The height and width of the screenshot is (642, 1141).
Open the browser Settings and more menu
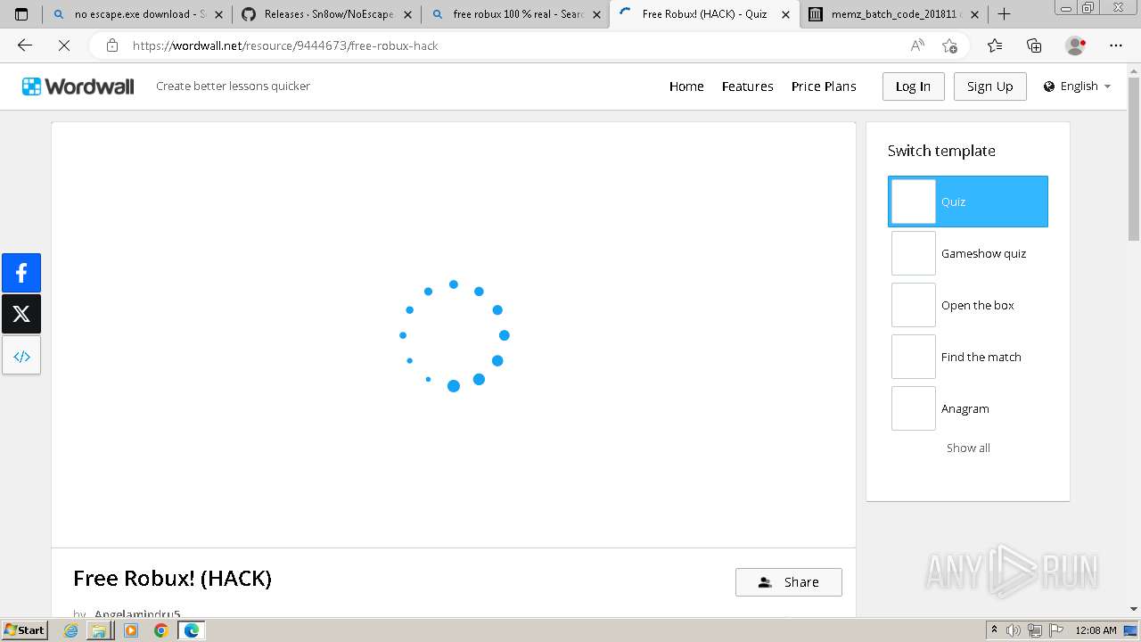(1116, 45)
